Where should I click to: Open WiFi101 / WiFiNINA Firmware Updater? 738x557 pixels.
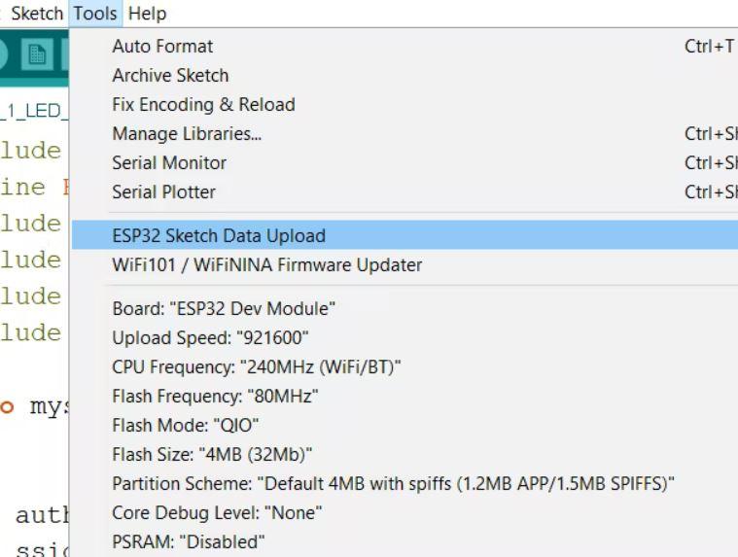coord(267,264)
